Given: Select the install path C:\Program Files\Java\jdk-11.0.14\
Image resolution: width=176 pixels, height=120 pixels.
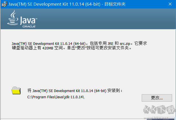Looking at the screenshot, I should tap(56, 97).
